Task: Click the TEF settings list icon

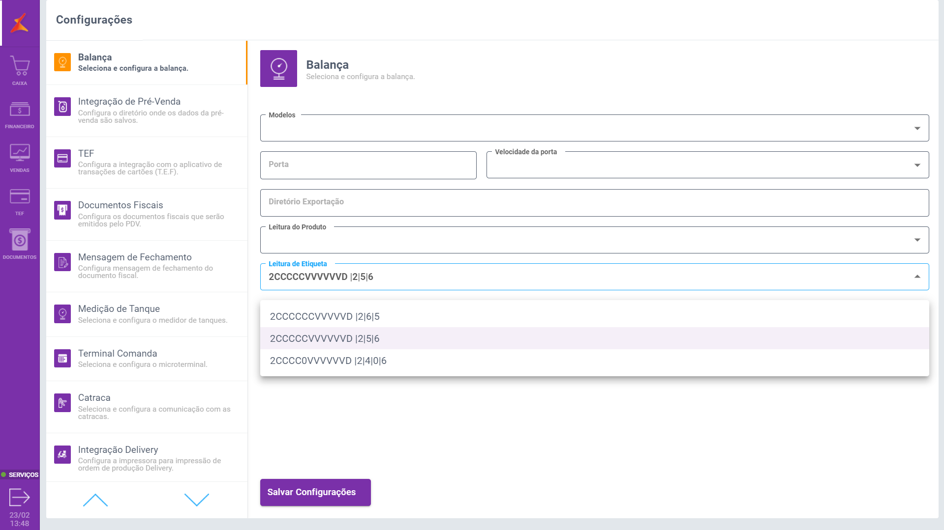Action: point(62,158)
